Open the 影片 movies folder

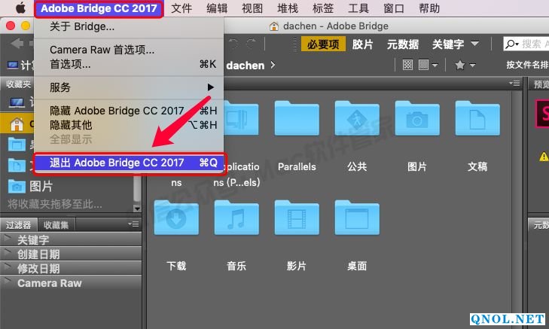tap(297, 218)
